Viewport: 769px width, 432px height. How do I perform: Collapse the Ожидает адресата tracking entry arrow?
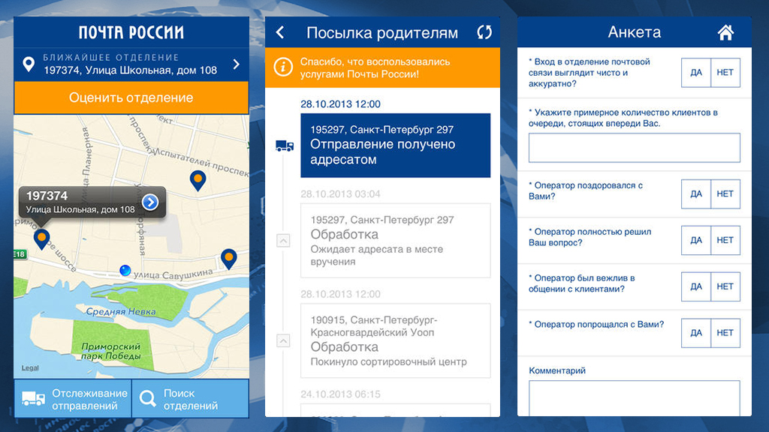click(x=283, y=241)
